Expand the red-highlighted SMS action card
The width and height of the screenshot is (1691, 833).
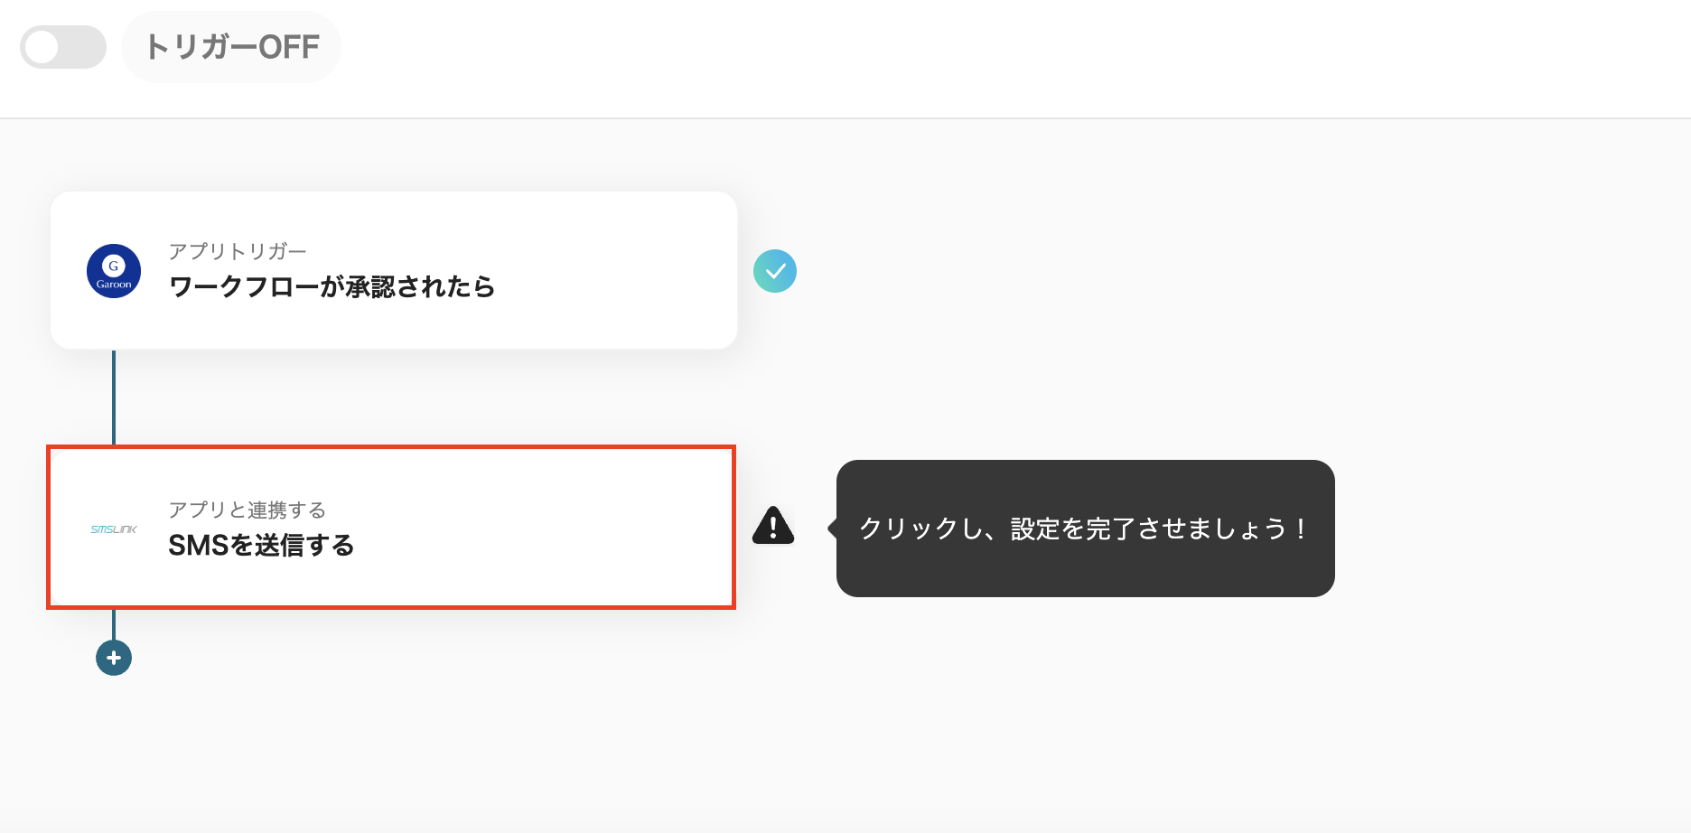[x=392, y=529]
